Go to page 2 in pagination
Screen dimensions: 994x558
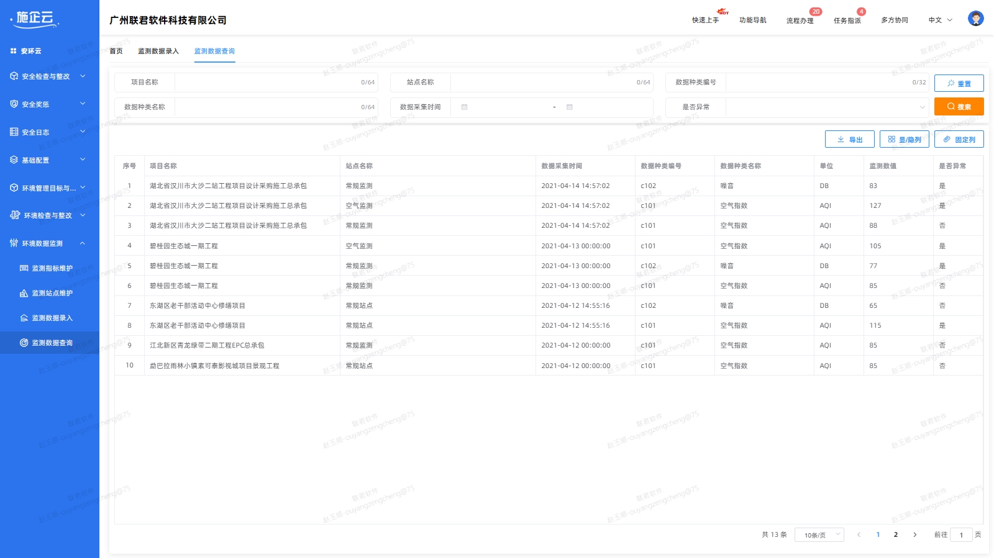(896, 534)
